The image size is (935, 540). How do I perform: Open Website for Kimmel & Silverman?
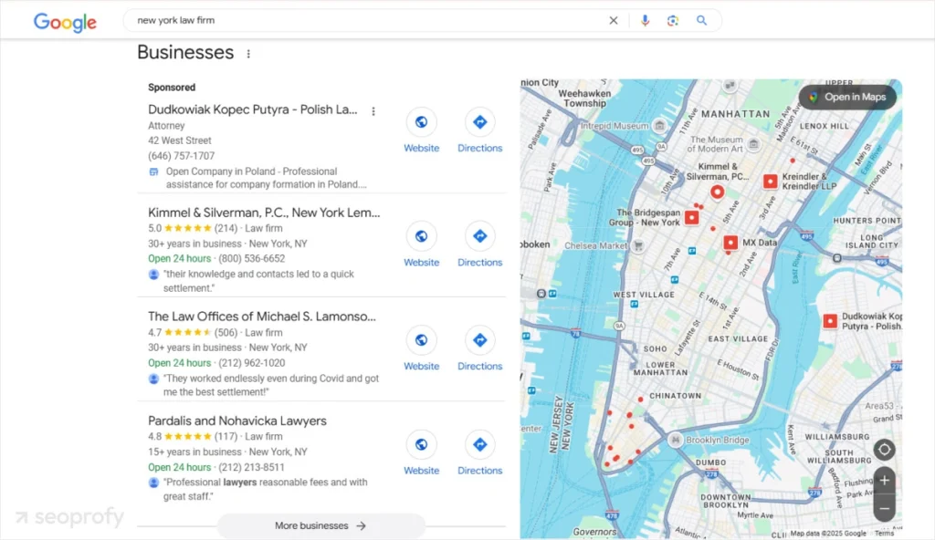click(x=421, y=244)
